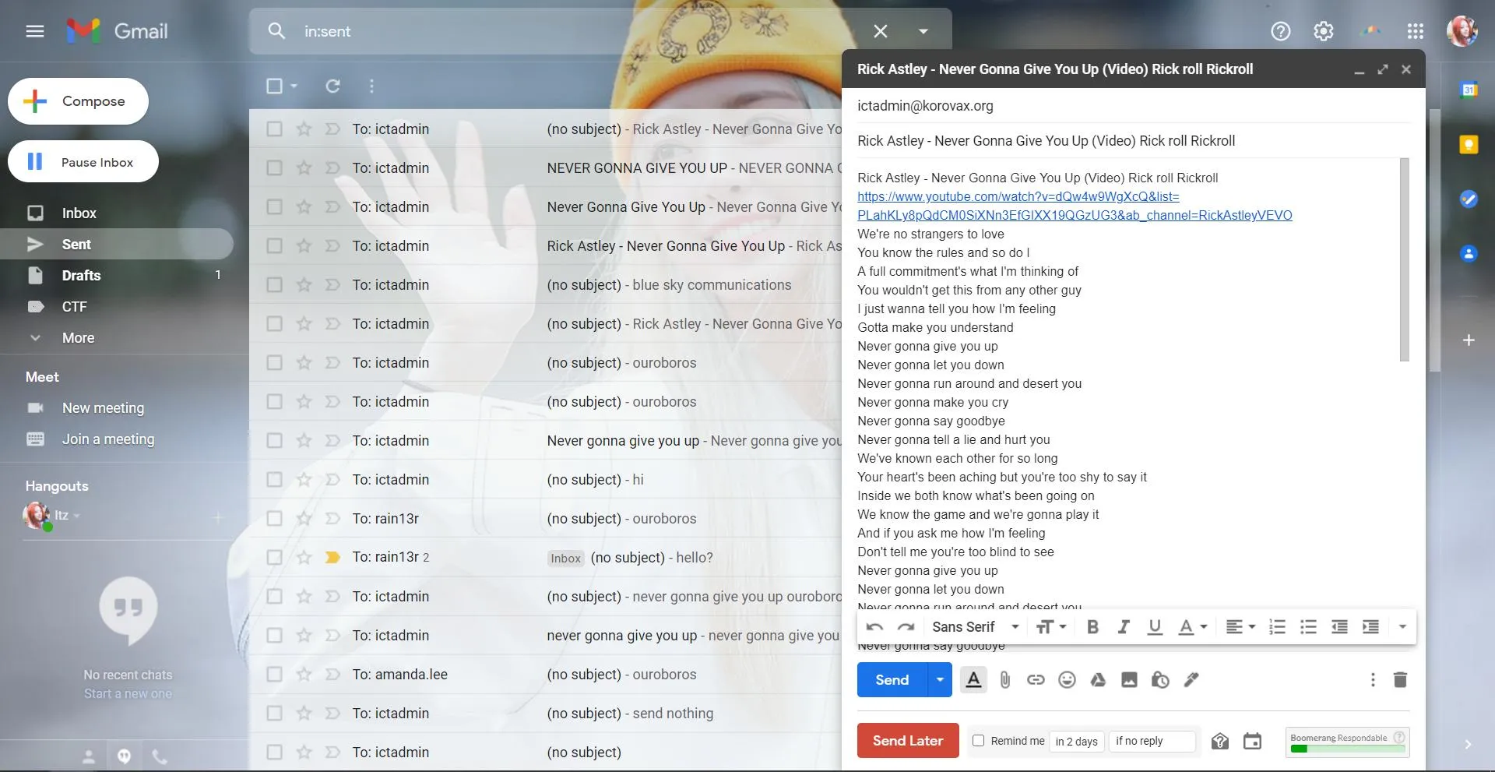This screenshot has height=772, width=1495.
Task: Check the Remind me checkbox
Action: click(979, 741)
